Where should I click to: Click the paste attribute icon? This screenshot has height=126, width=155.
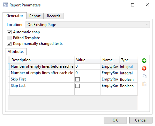pos(144,84)
